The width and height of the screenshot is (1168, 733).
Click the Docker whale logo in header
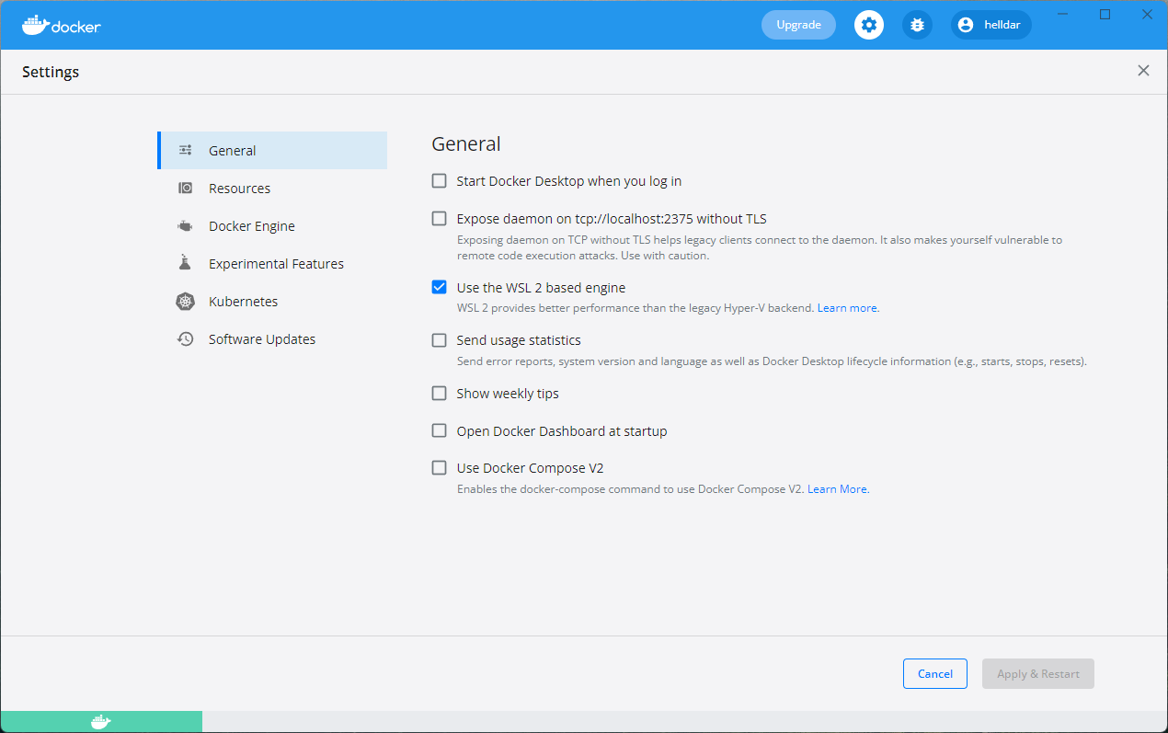click(35, 25)
